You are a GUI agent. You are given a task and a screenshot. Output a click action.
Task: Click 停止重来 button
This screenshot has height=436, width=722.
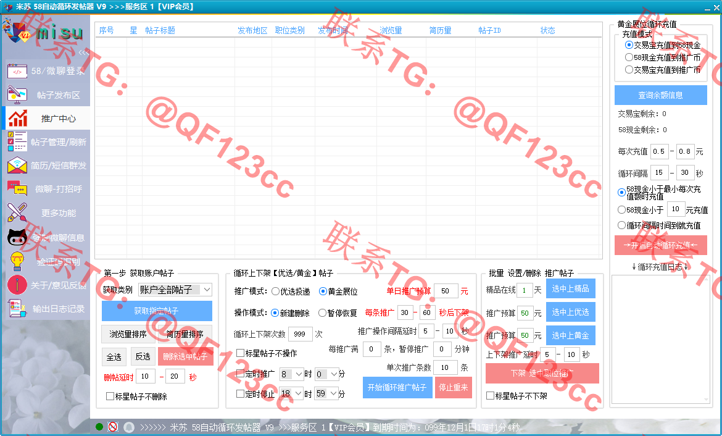pyautogui.click(x=453, y=387)
